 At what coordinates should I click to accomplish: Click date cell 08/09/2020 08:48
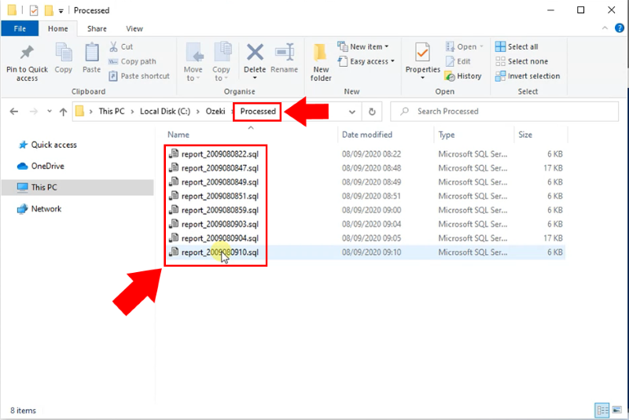pos(371,168)
